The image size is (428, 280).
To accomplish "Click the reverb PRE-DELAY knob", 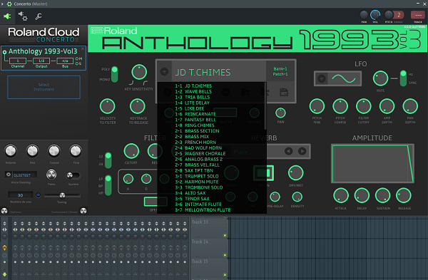I will [x=275, y=197].
